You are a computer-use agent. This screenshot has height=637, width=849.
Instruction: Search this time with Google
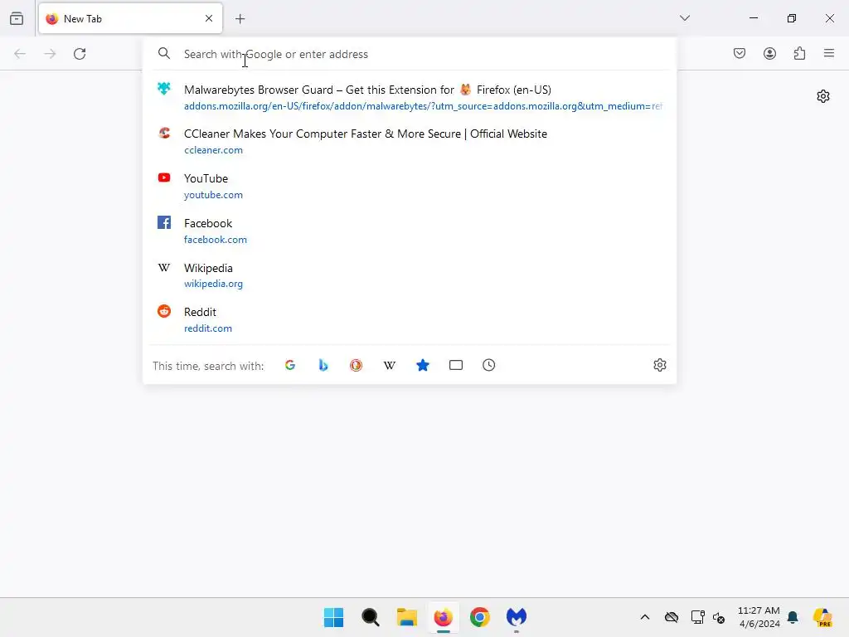(290, 365)
